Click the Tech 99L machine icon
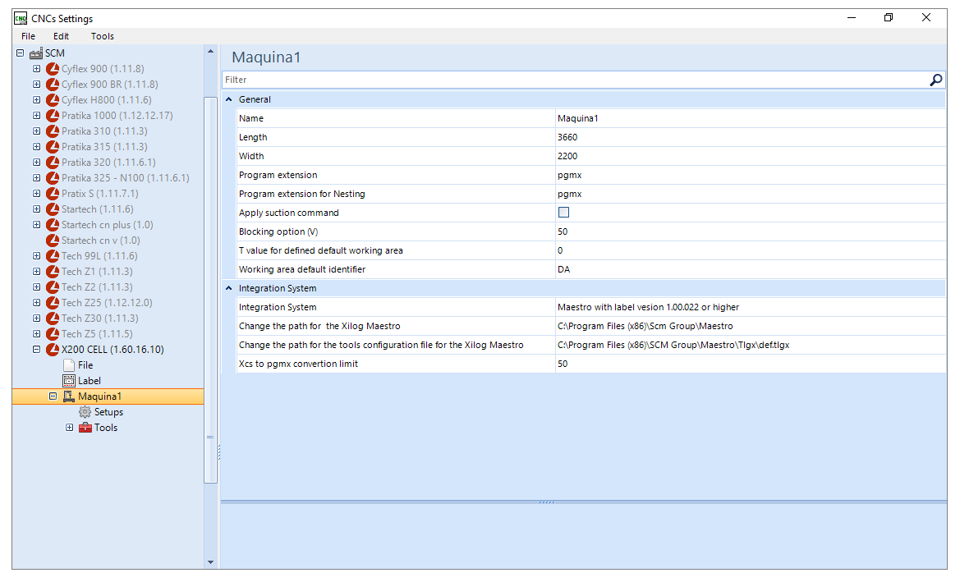 (x=53, y=256)
